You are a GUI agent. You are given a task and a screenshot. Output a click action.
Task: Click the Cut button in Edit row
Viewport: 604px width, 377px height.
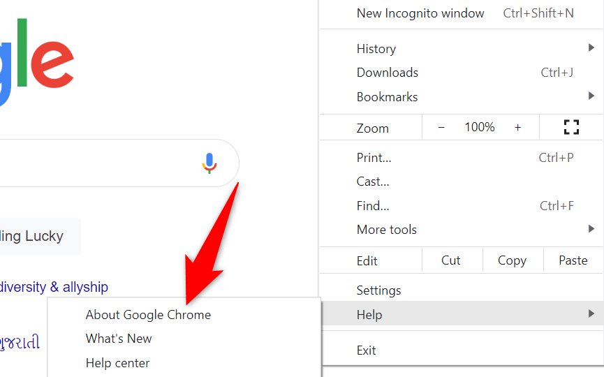(x=451, y=260)
